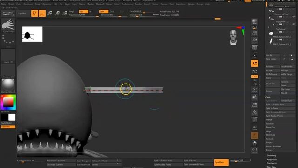
Task: Expand the Boolean section
Action: pos(270,124)
